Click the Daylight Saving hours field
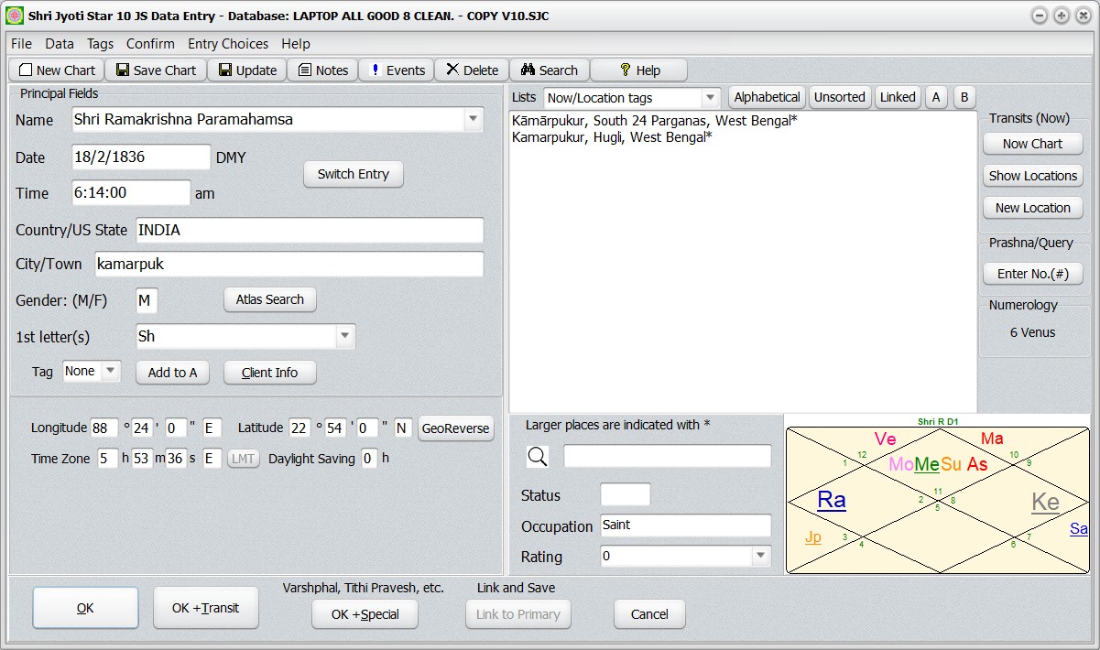The width and height of the screenshot is (1100, 650). (x=369, y=459)
